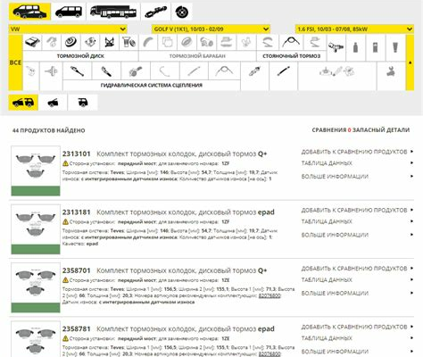423x357 pixels.
Task: Filter by both axles icon
Action: [23, 103]
